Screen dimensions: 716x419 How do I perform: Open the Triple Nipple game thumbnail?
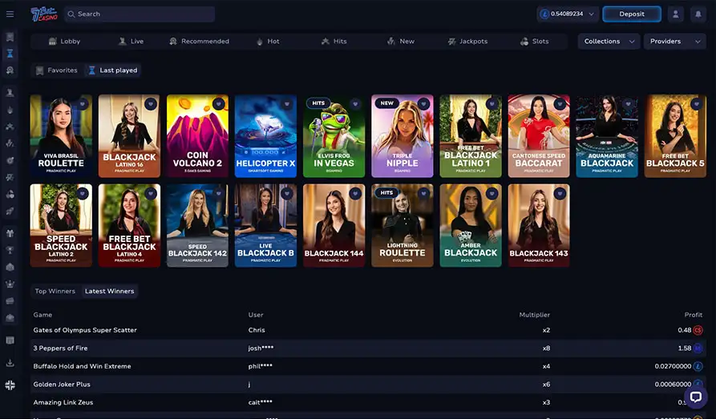click(402, 136)
